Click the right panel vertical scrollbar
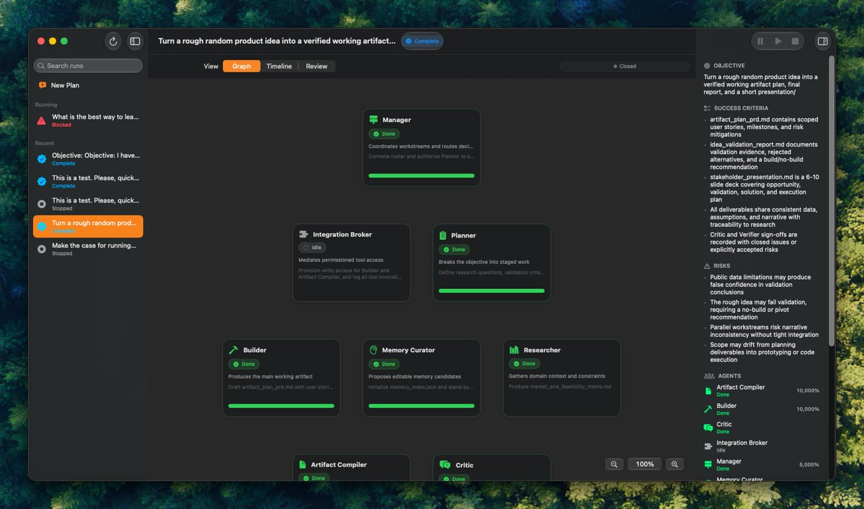This screenshot has height=509, width=864. pyautogui.click(x=832, y=201)
